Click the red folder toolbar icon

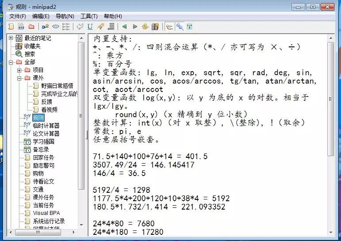click(31, 27)
